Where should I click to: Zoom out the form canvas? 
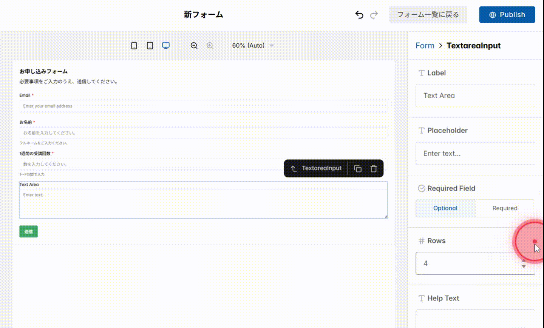click(x=194, y=45)
